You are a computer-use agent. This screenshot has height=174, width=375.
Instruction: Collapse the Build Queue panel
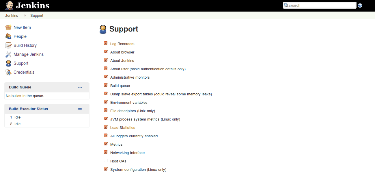pyautogui.click(x=80, y=87)
